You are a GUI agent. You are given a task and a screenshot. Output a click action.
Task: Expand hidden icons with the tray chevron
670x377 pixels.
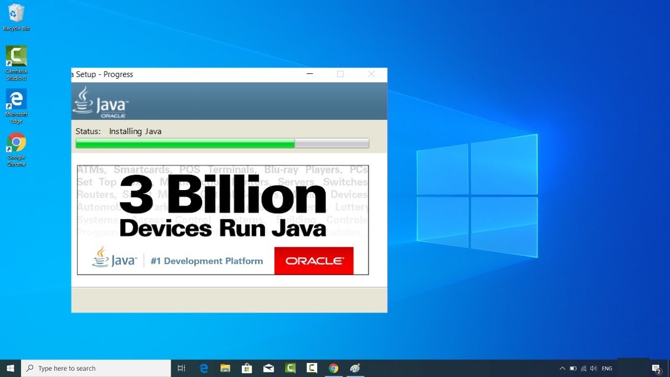(562, 368)
